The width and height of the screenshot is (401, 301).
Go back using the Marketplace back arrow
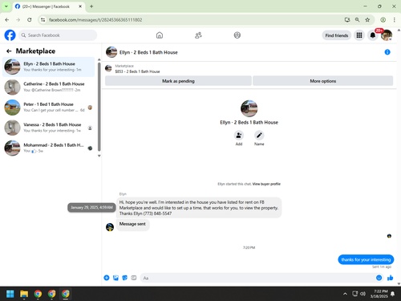pos(9,51)
